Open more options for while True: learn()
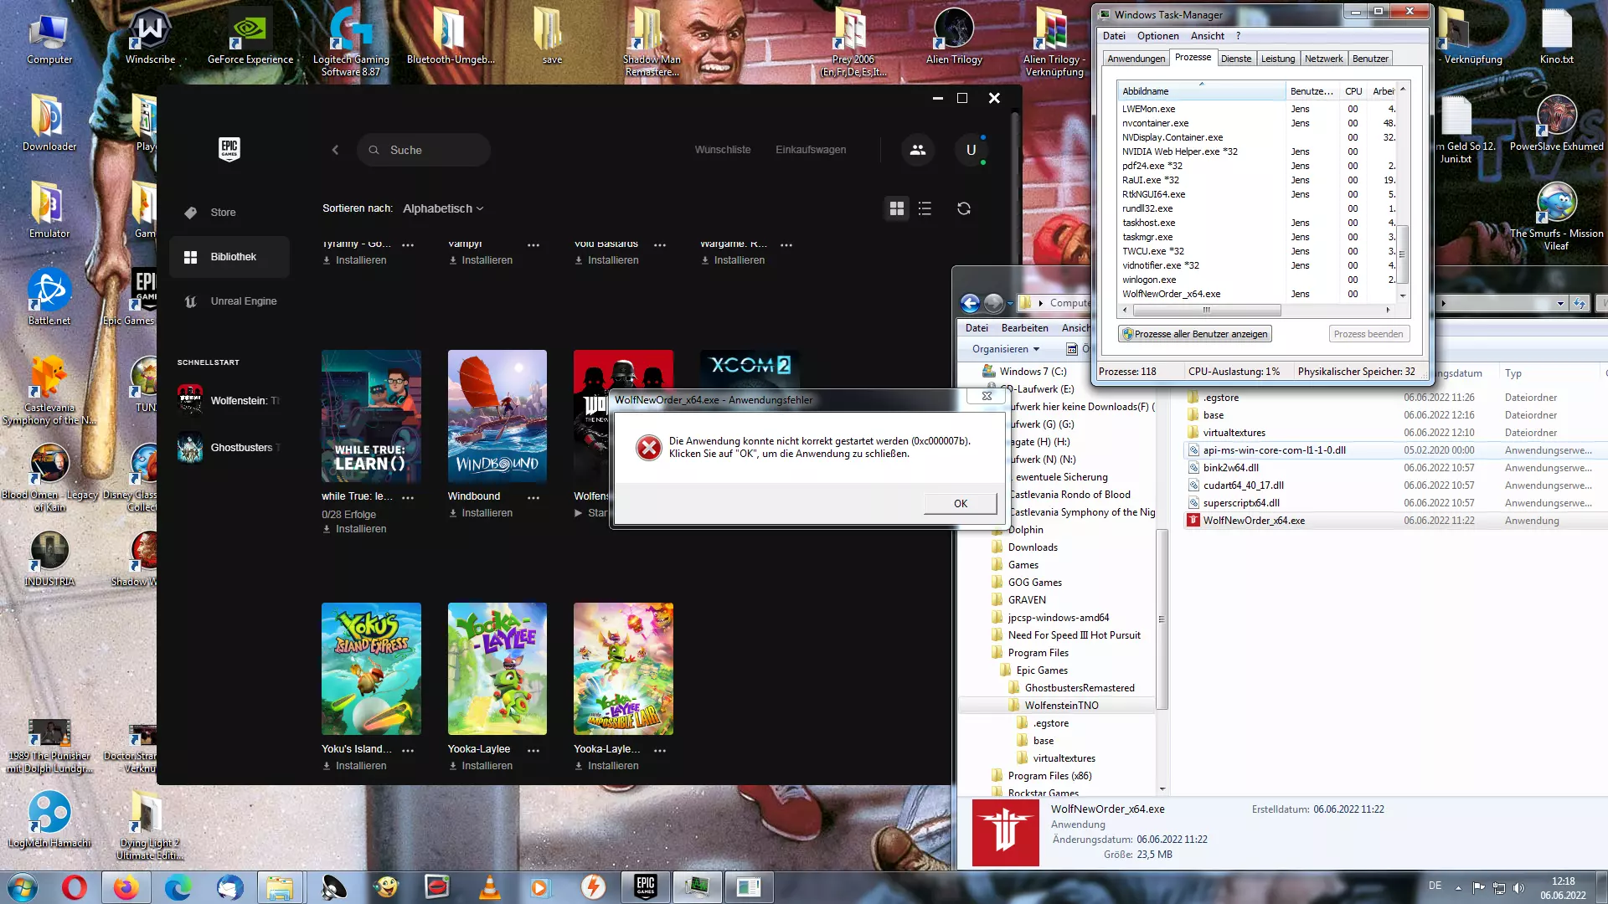The image size is (1608, 904). (x=408, y=497)
